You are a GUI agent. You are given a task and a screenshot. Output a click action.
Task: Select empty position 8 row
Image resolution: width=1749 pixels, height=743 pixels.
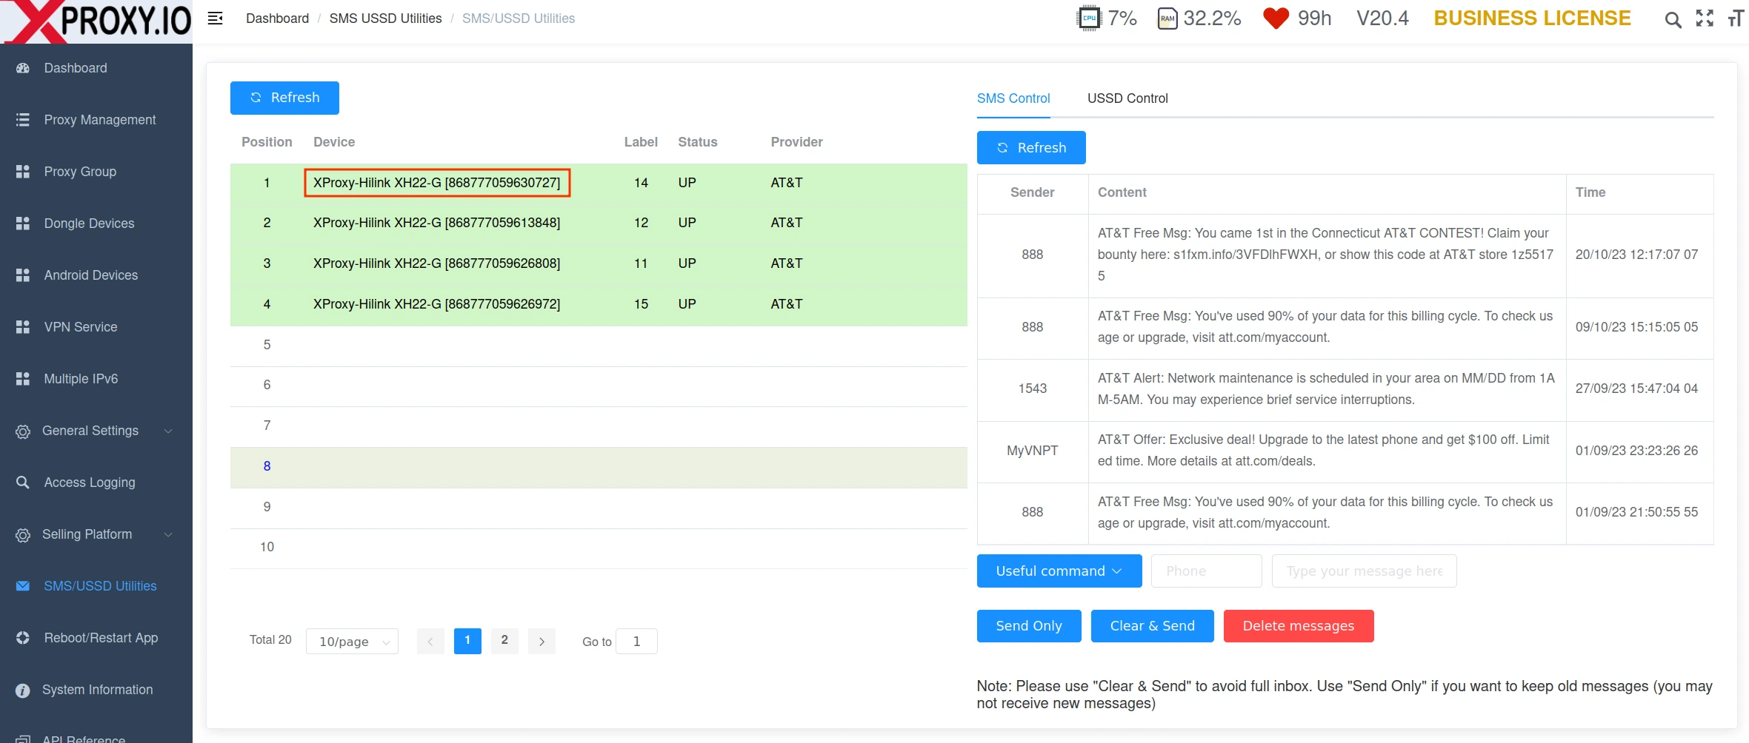pyautogui.click(x=599, y=466)
